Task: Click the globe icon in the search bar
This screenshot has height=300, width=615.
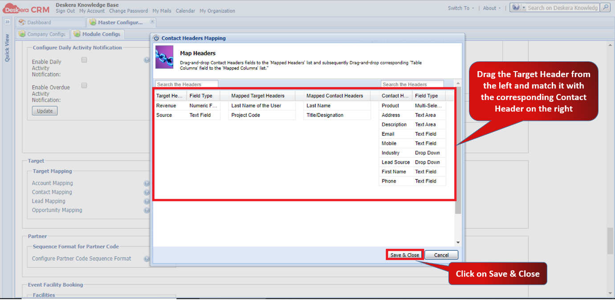Action: tap(515, 8)
